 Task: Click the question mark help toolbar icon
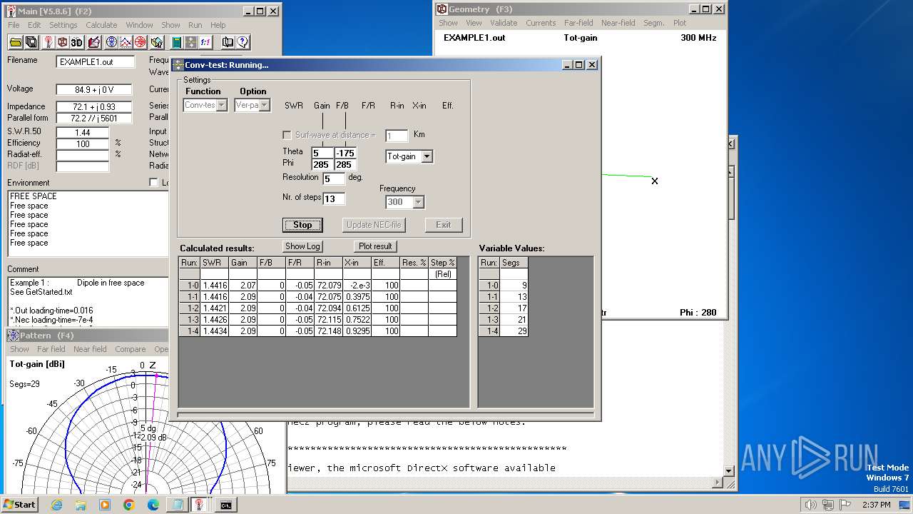point(243,42)
